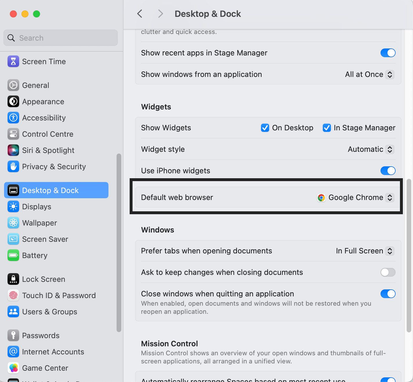Image resolution: width=413 pixels, height=382 pixels.
Task: Click in the Search field
Action: click(61, 38)
